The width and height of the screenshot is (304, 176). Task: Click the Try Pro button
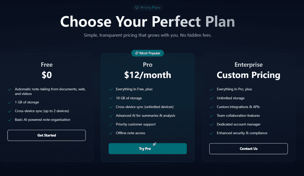(x=148, y=149)
